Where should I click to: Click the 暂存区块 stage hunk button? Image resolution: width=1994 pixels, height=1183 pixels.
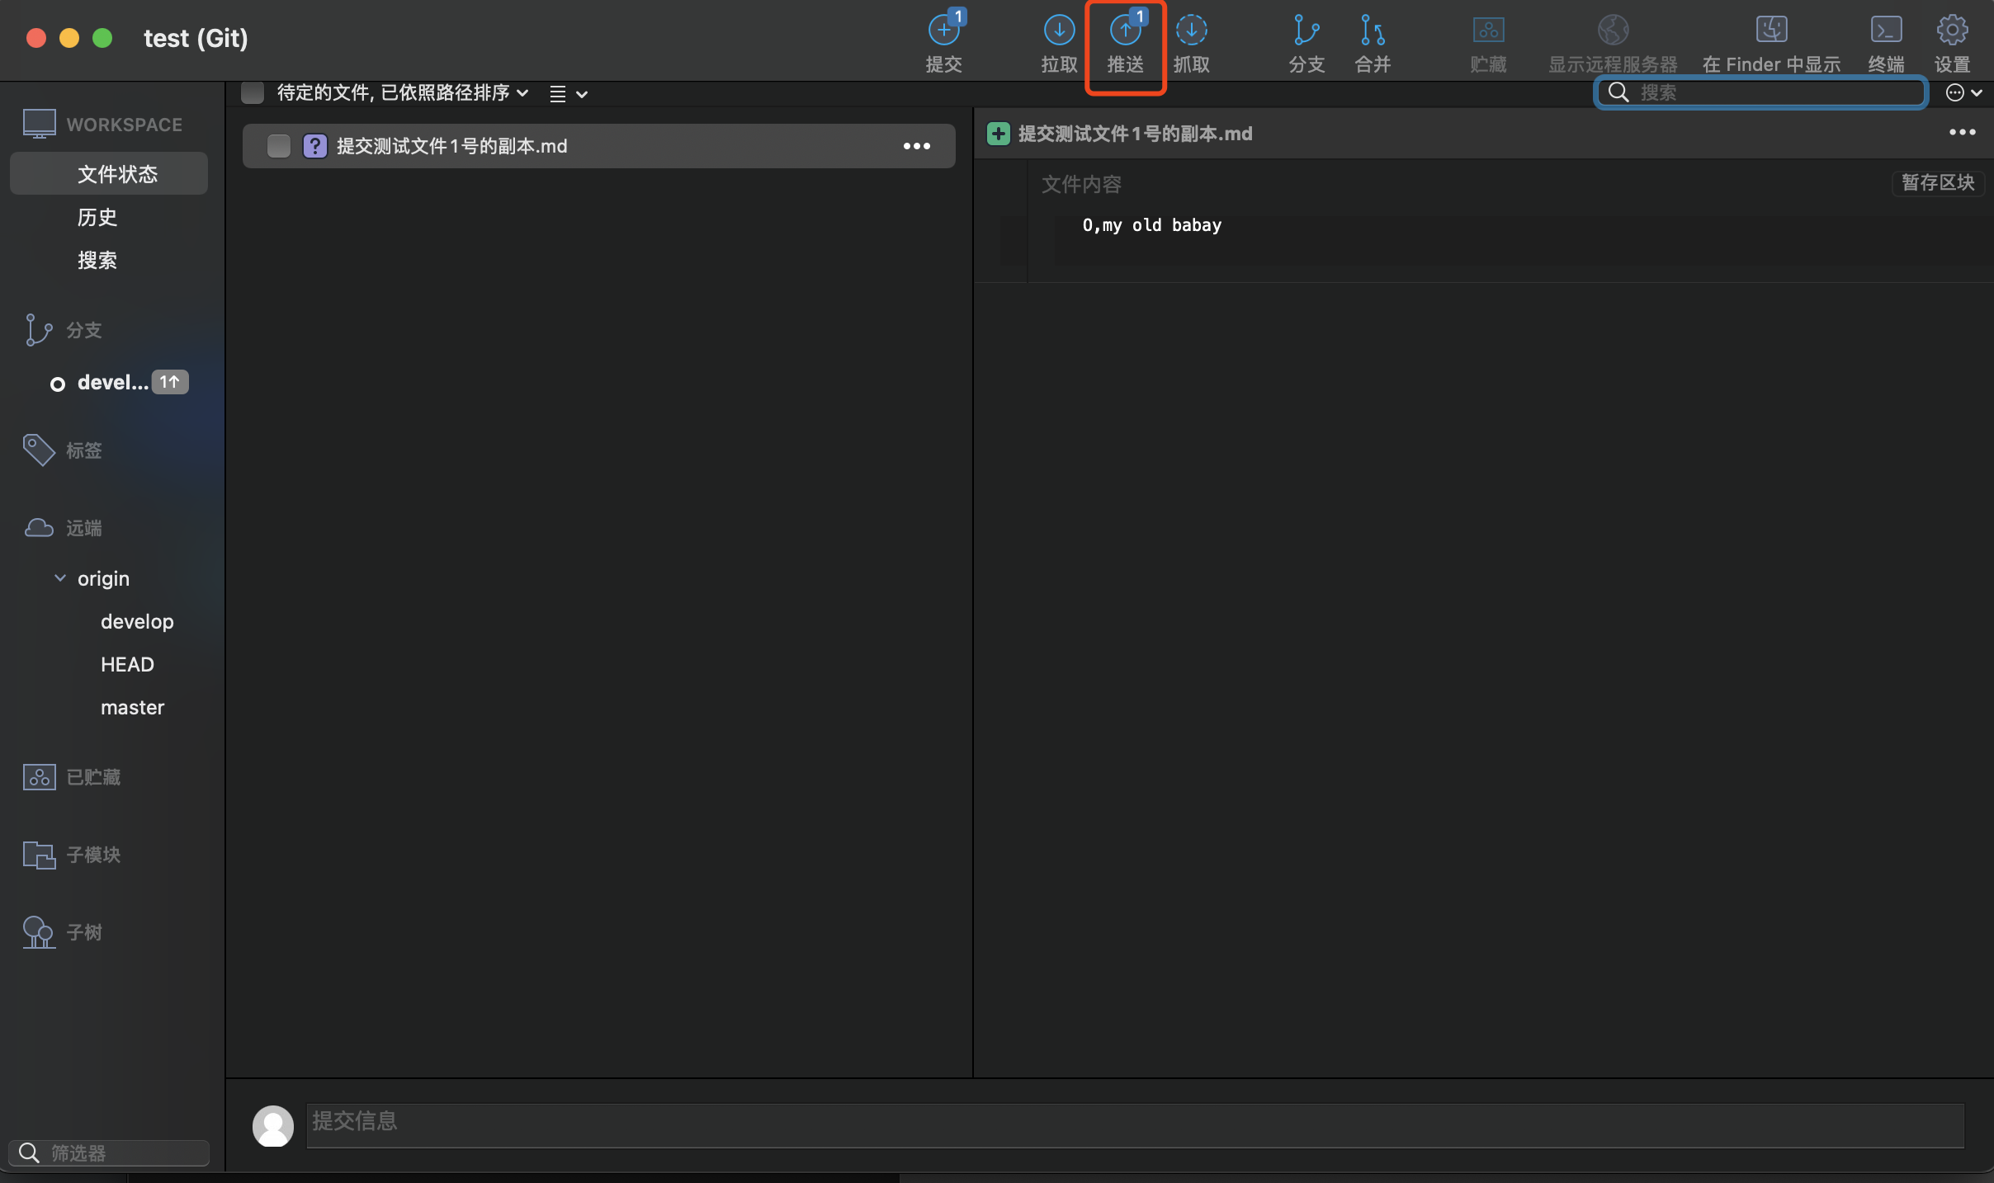tap(1938, 182)
